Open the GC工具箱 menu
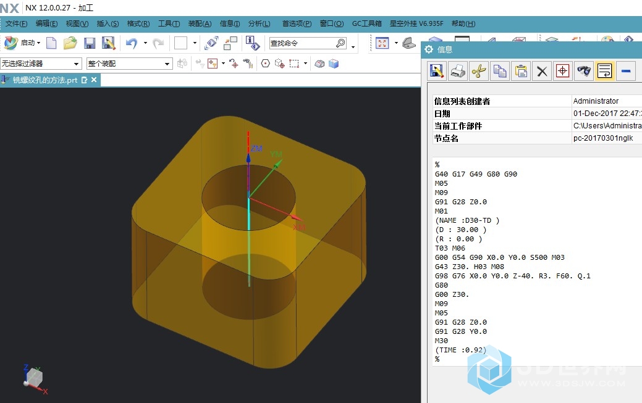Viewport: 642px width, 403px height. click(367, 23)
